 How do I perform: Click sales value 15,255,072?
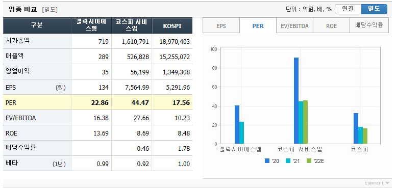[x=175, y=57]
